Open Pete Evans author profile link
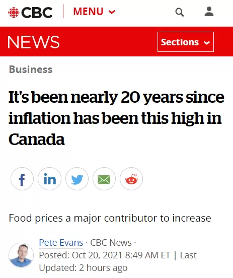Image resolution: width=233 pixels, height=278 pixels. coord(61,242)
